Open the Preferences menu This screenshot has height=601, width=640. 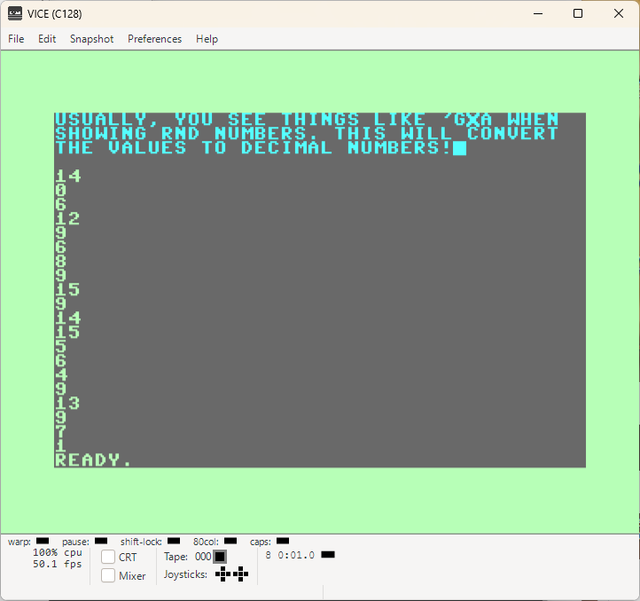point(155,39)
